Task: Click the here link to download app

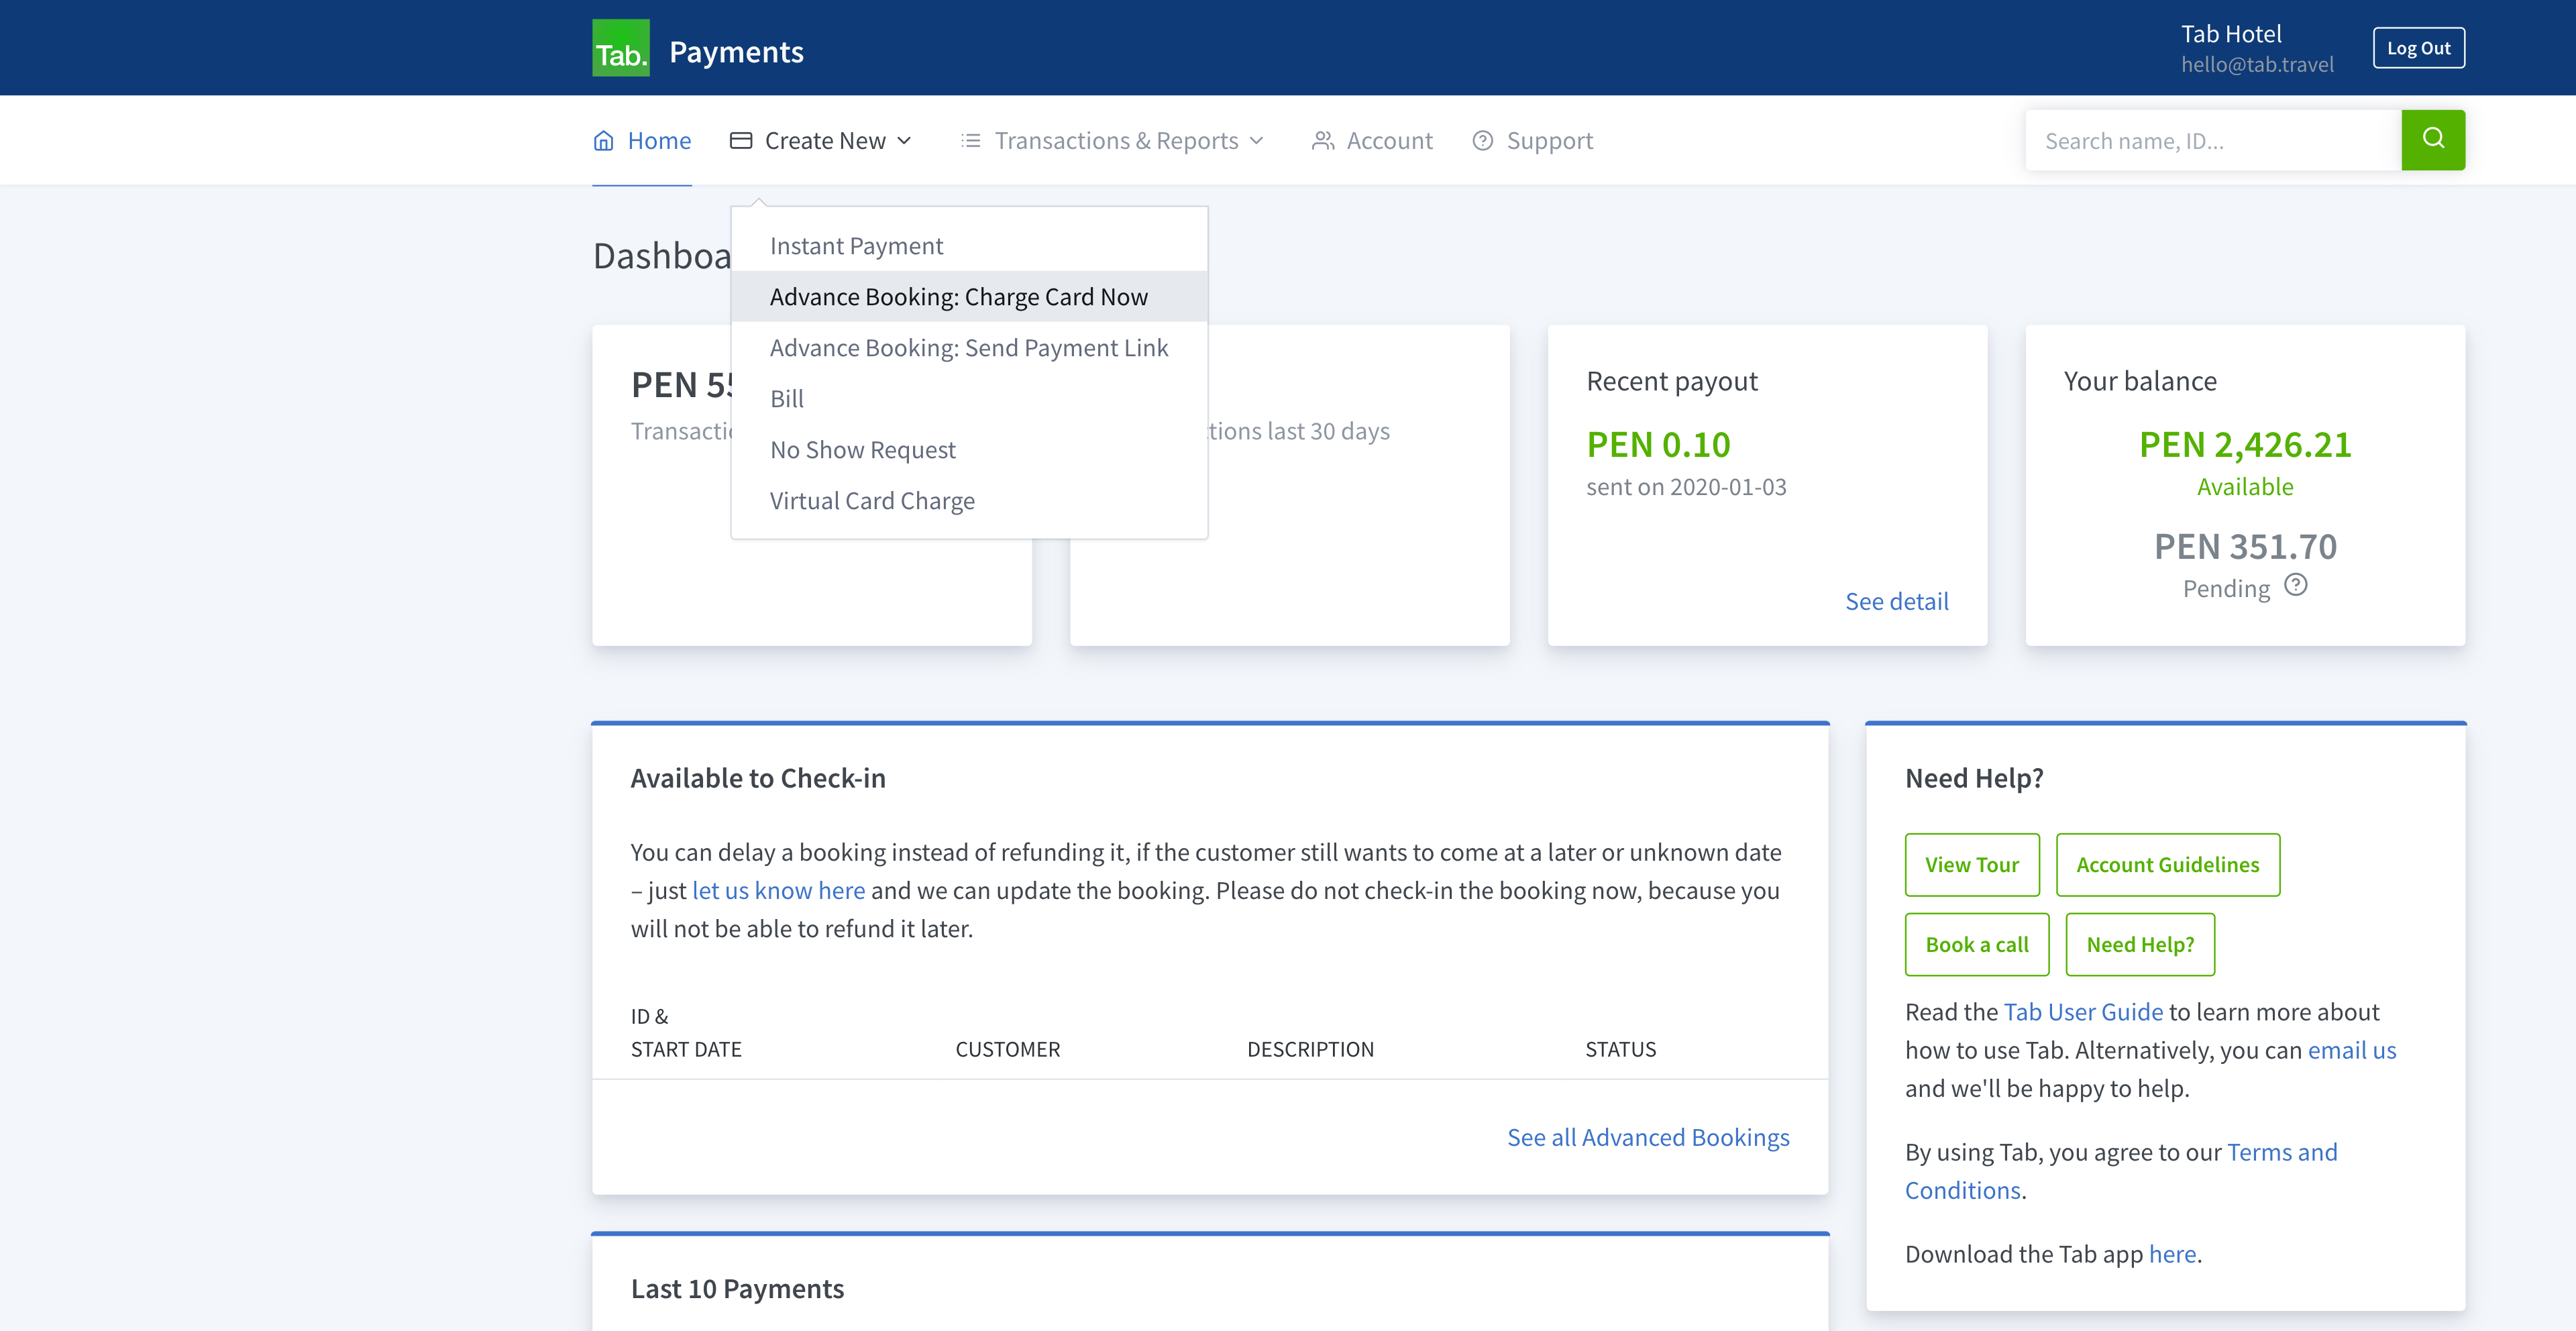Action: tap(2173, 1254)
